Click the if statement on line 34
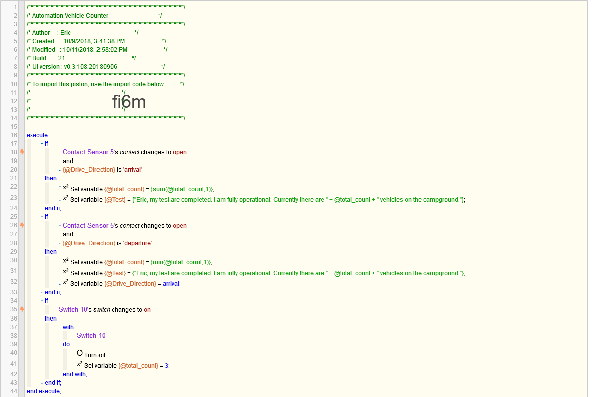The width and height of the screenshot is (592, 397). pyautogui.click(x=46, y=301)
